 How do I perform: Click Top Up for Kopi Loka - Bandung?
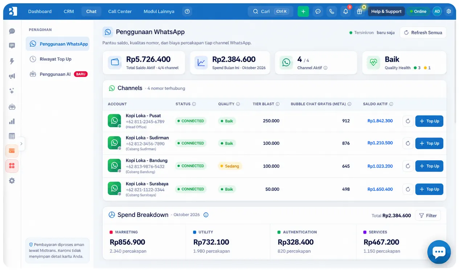pos(429,166)
